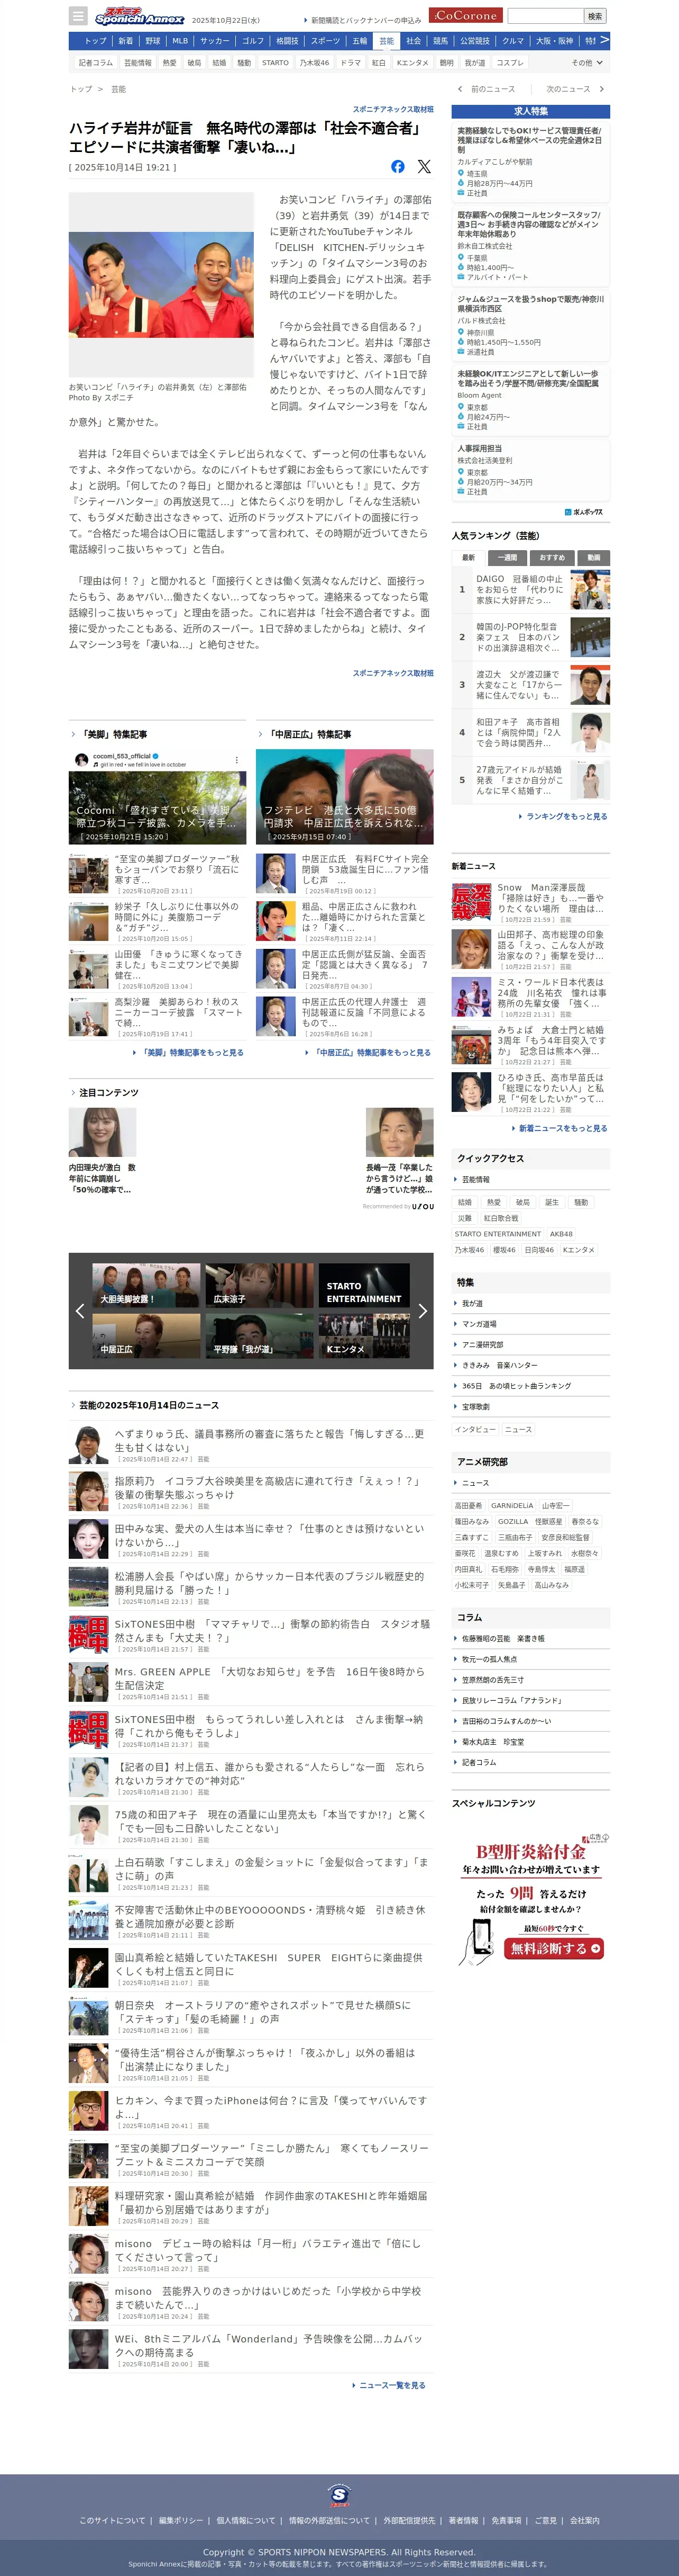Open 吉田裕のコラムすんのか〜い column
The height and width of the screenshot is (2576, 679).
pos(506,1721)
